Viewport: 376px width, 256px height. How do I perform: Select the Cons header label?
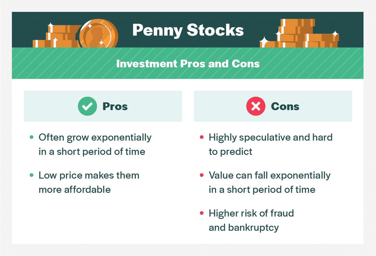(x=285, y=106)
